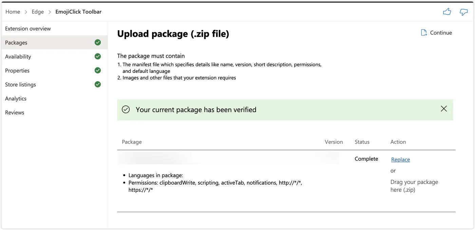The width and height of the screenshot is (475, 230).
Task: Click the thumbs down feedback icon
Action: click(463, 12)
